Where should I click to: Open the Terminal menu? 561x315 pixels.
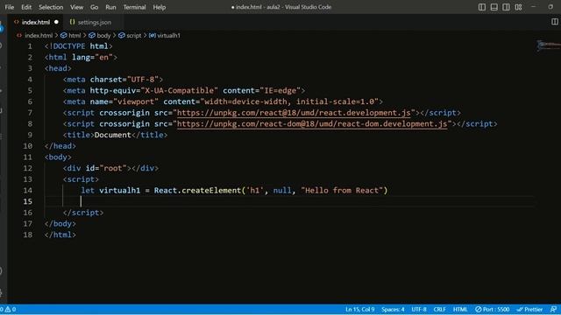(134, 7)
